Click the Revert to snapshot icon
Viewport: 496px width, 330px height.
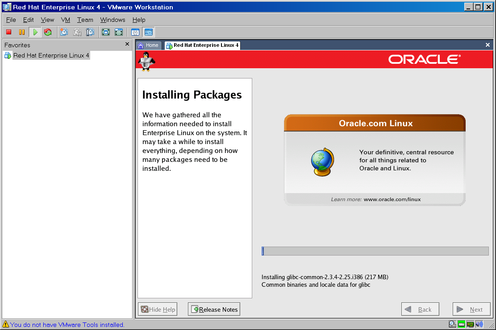click(x=77, y=32)
